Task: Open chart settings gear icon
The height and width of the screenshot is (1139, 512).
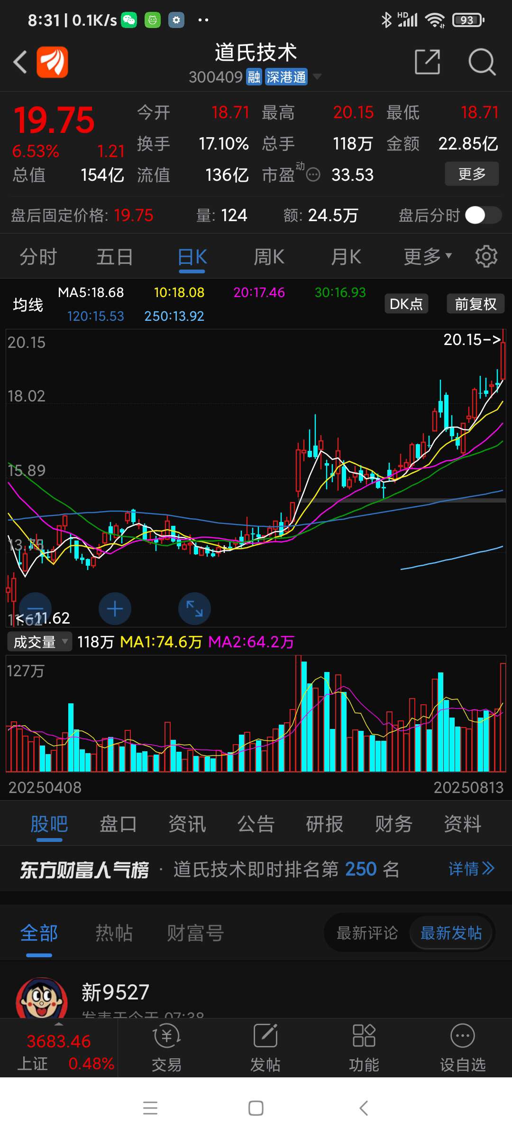Action: [486, 257]
